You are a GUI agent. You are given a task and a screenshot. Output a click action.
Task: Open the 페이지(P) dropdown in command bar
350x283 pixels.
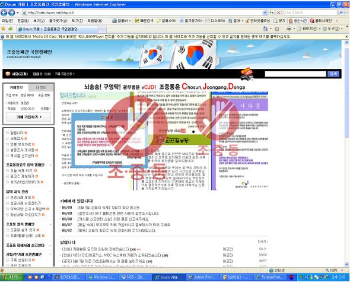pos(310,29)
